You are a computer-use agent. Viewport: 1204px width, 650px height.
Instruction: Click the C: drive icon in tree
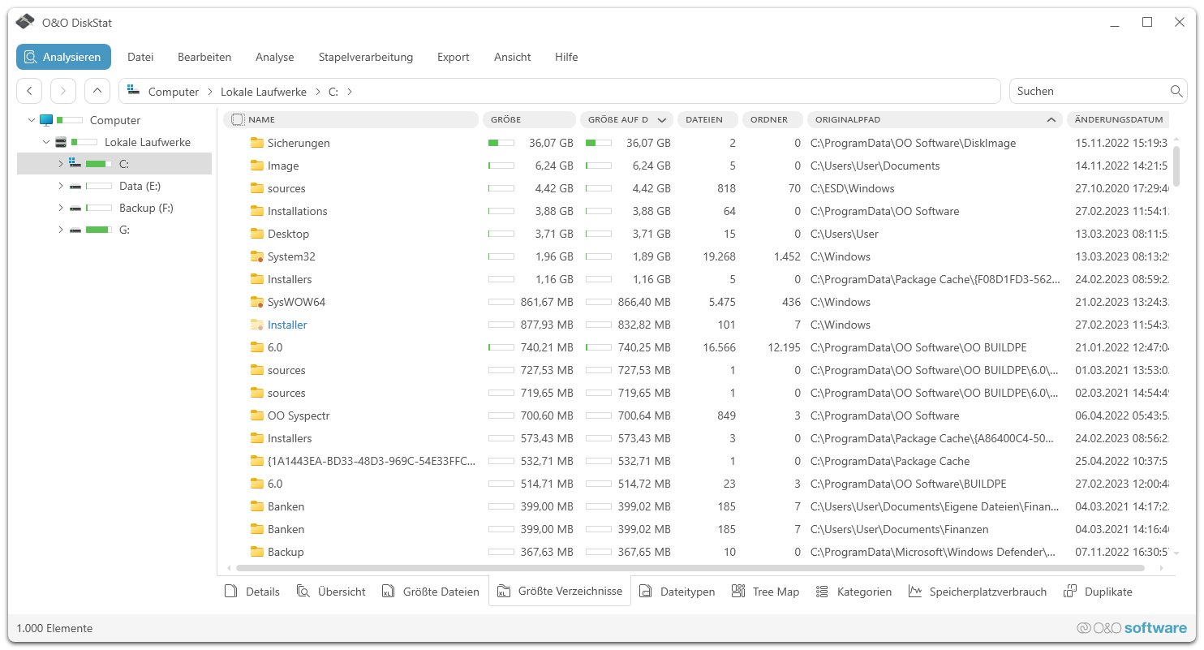(75, 163)
